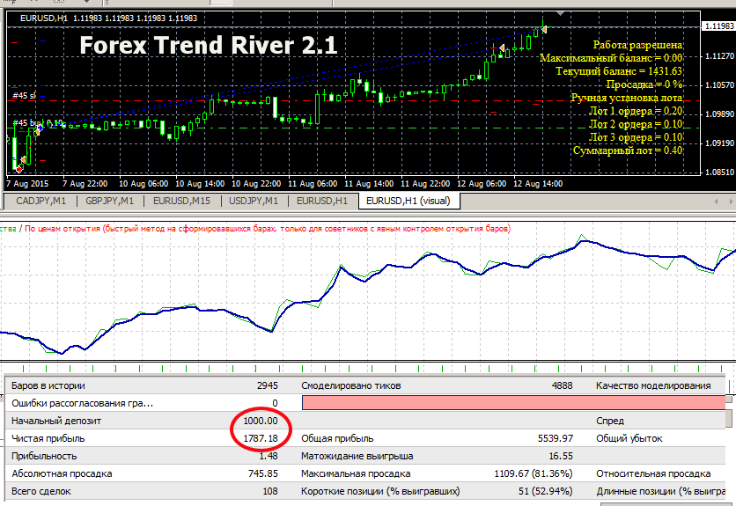This screenshot has height=506, width=736.
Task: Click the 'Качество моделирования' label
Action: coord(653,385)
